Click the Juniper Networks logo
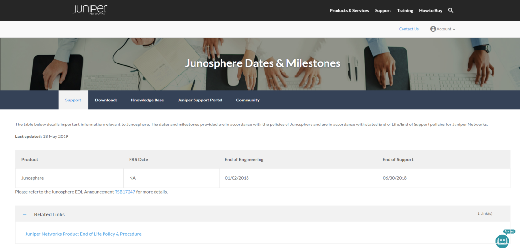 [90, 10]
